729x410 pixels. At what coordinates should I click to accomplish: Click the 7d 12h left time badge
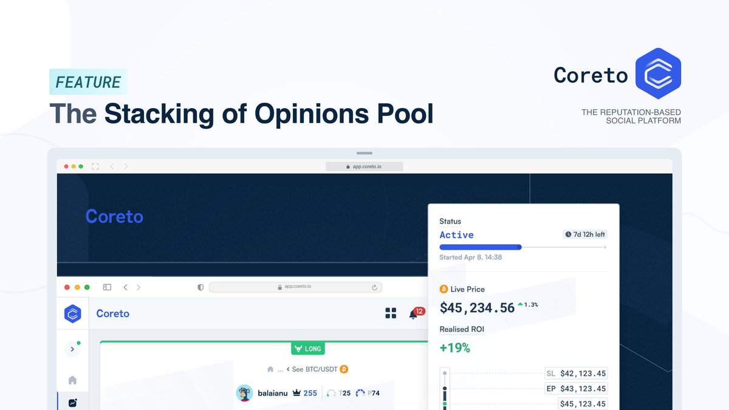click(584, 234)
